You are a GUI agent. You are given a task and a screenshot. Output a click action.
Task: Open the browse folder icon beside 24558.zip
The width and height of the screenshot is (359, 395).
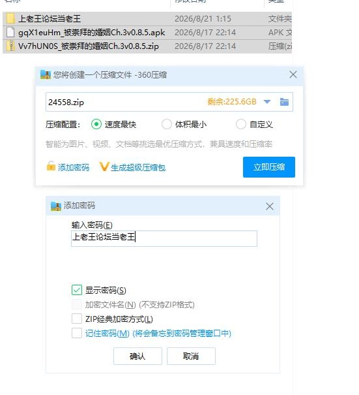tap(284, 102)
